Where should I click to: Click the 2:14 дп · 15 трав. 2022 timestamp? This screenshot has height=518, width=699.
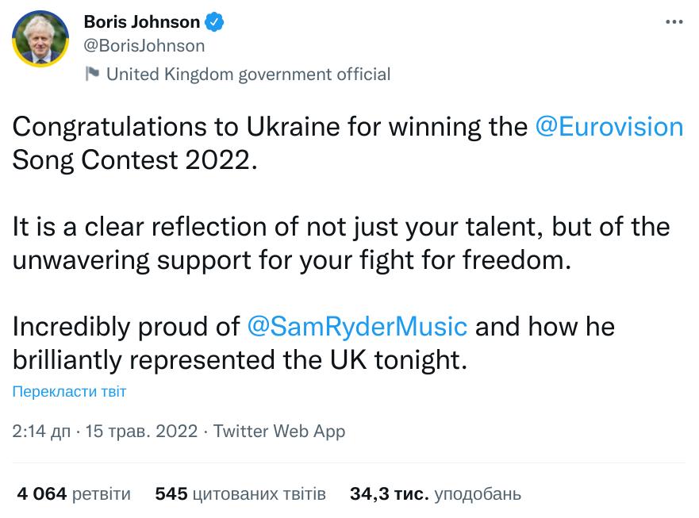pos(105,432)
